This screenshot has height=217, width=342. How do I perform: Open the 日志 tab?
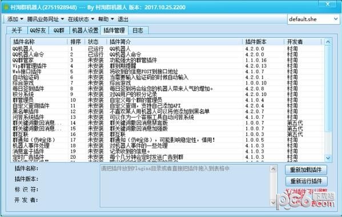tap(138, 30)
